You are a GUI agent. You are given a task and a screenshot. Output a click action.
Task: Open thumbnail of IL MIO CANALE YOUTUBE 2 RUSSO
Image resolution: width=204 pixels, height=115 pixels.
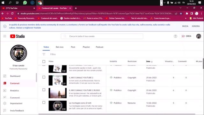point(58,93)
